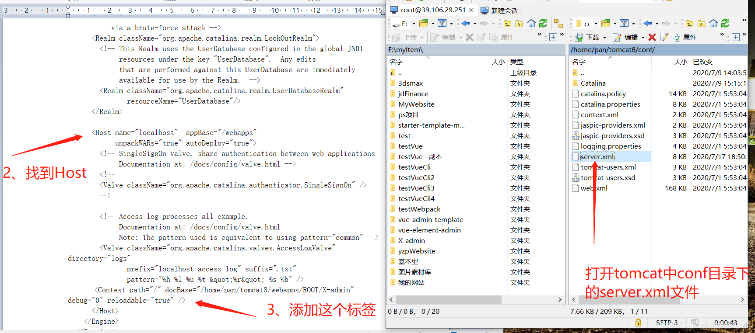Screen dimensions: 755x333
Task: Go to home directory in local panel
Action: [531, 23]
